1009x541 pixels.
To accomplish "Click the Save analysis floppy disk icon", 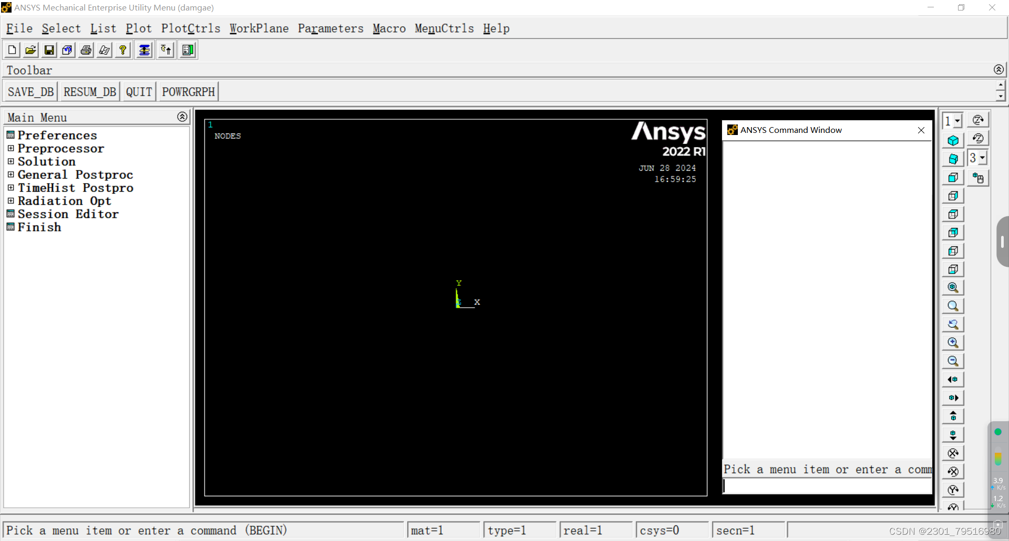I will click(x=49, y=50).
